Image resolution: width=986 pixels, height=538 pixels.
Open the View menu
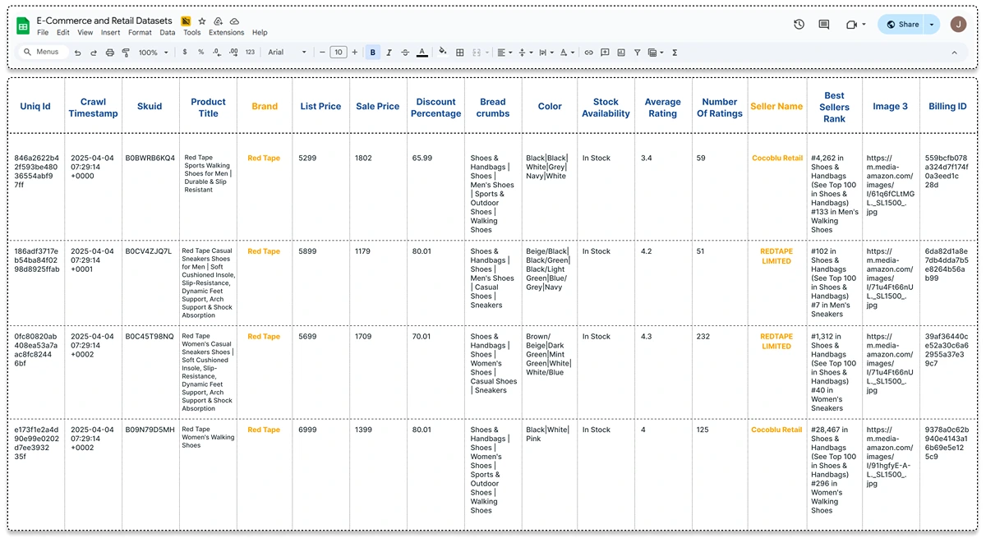pos(85,33)
